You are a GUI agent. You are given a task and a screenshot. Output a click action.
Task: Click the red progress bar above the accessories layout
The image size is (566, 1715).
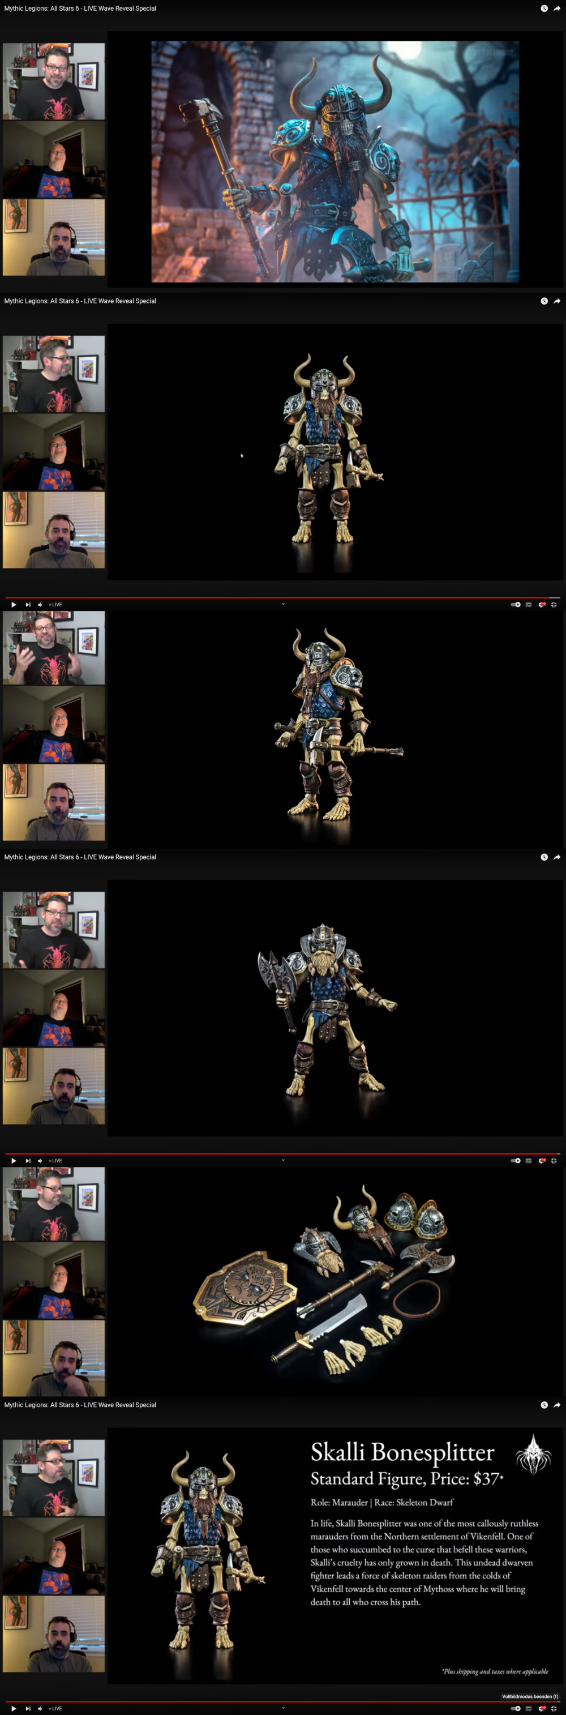[283, 1153]
